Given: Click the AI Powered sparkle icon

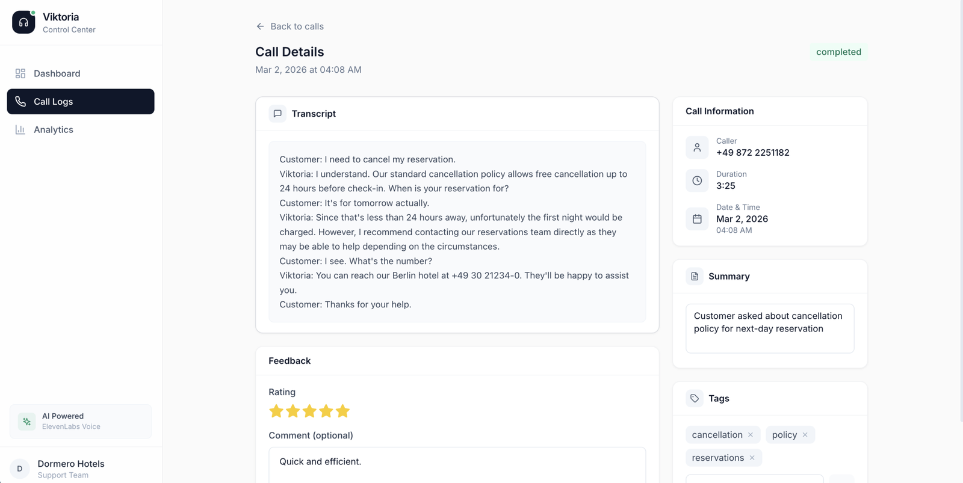Looking at the screenshot, I should tap(26, 422).
